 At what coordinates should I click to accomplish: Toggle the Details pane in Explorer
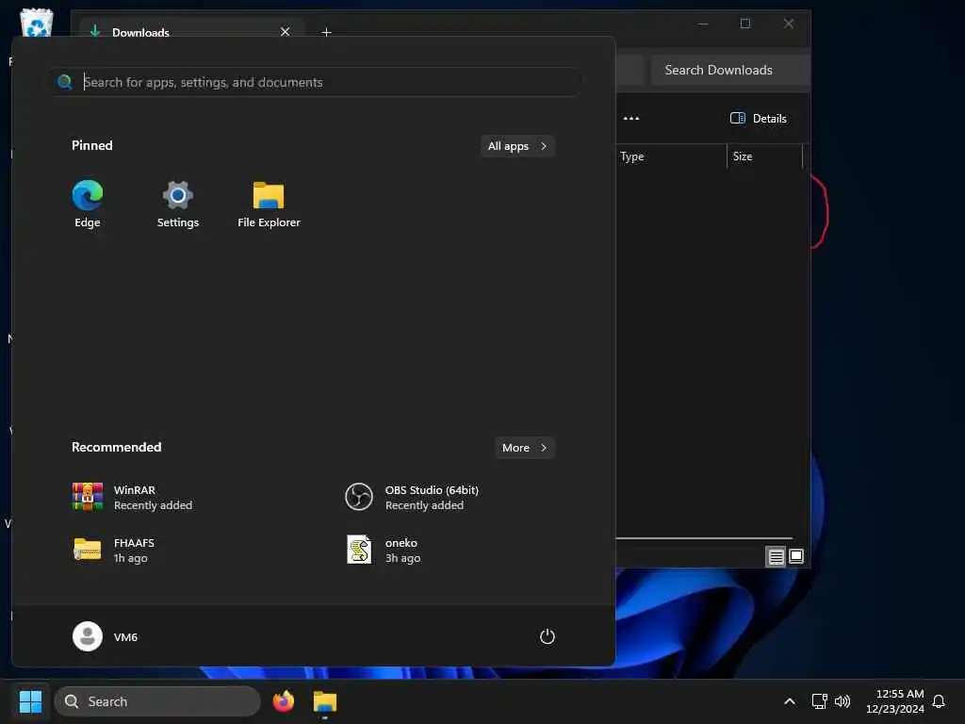coord(759,118)
